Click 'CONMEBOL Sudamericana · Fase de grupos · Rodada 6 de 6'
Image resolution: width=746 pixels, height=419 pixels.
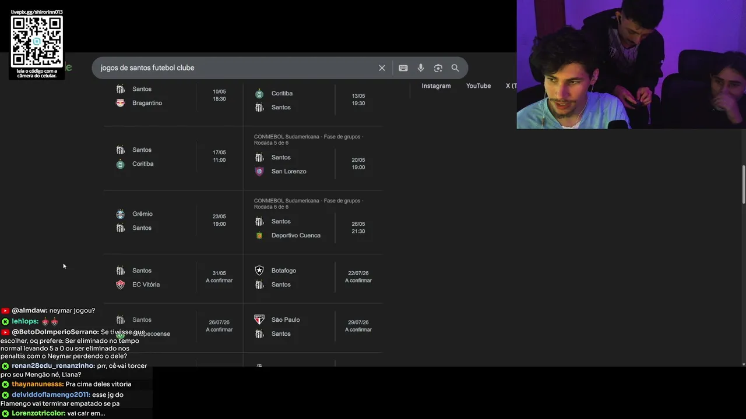[308, 204]
